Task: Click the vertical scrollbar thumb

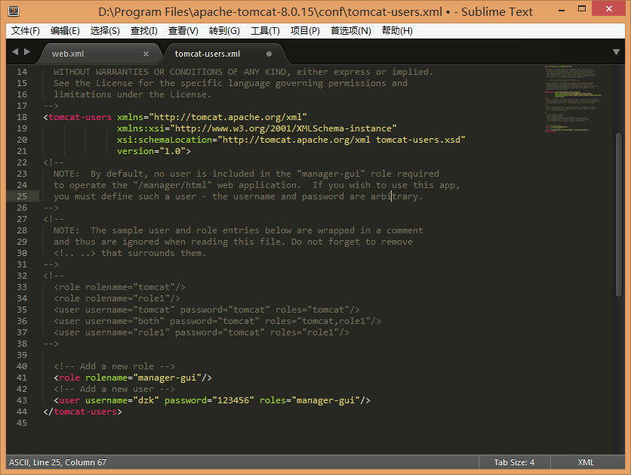Action: pos(619,215)
